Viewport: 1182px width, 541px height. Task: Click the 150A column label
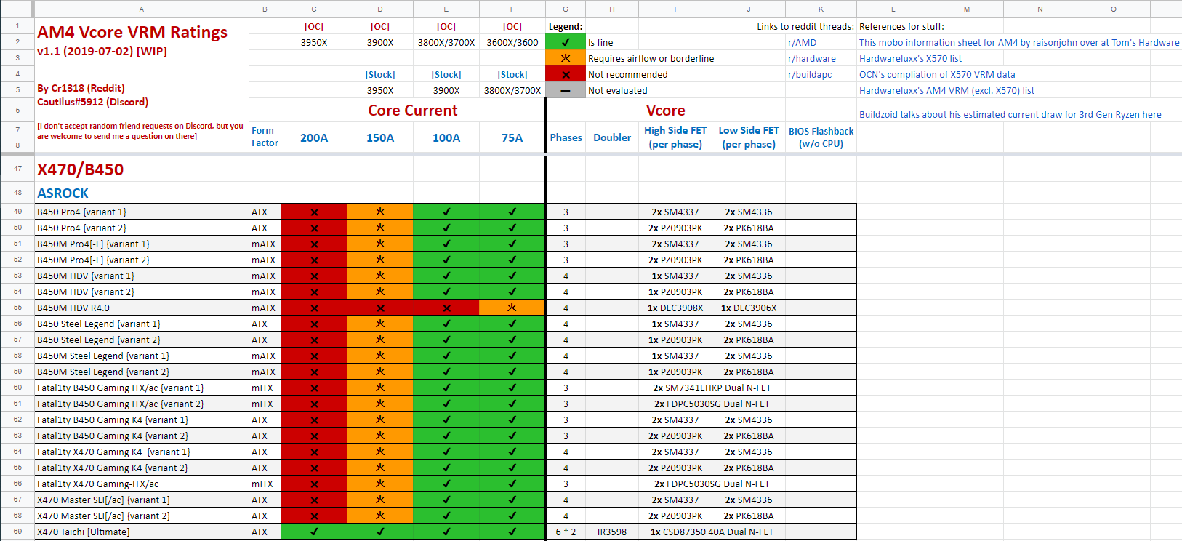[380, 137]
